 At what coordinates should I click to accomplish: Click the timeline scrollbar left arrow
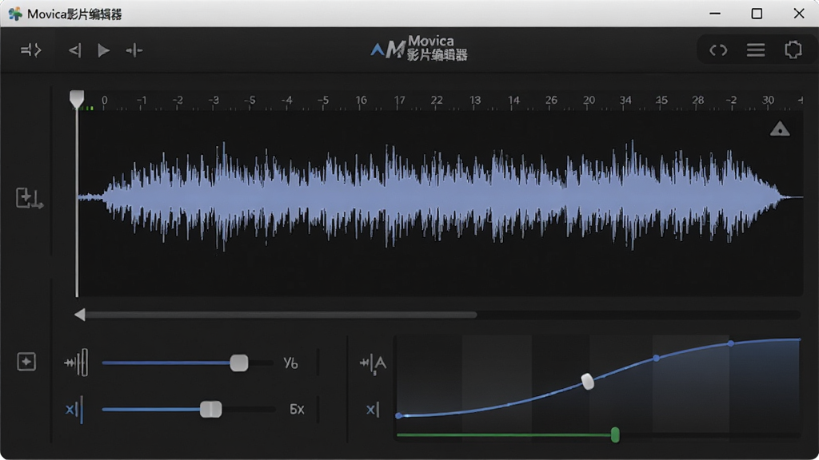[80, 315]
